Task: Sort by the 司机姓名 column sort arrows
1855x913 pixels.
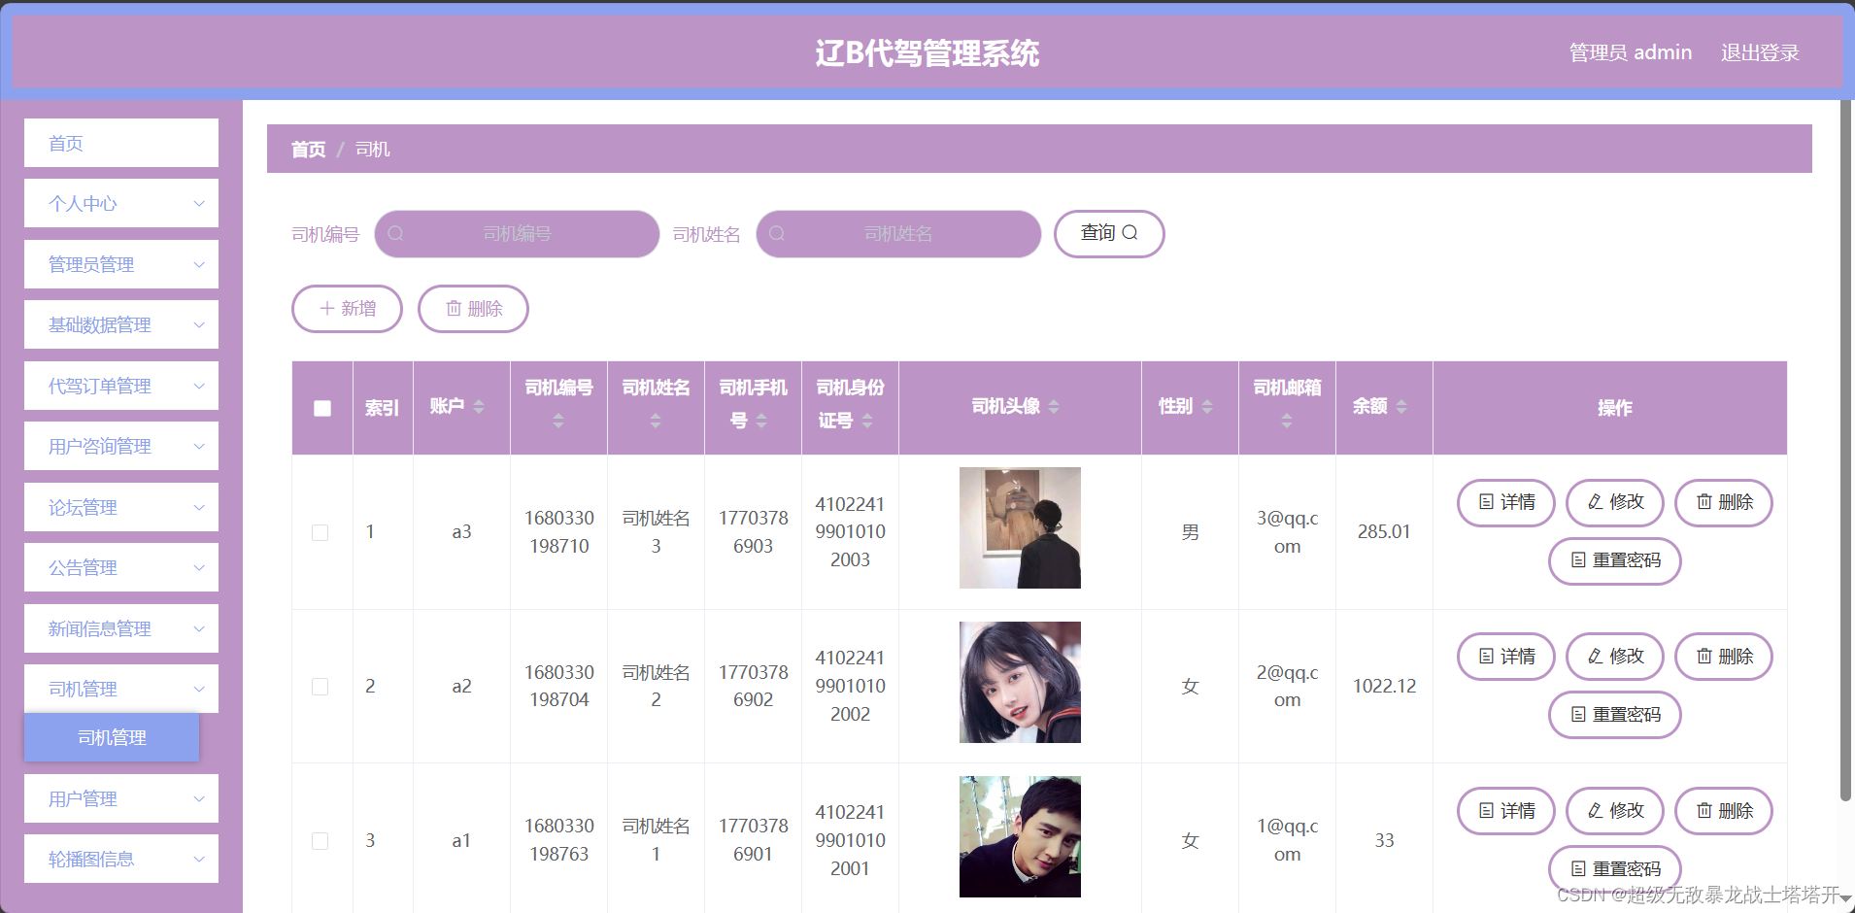Action: [x=656, y=421]
